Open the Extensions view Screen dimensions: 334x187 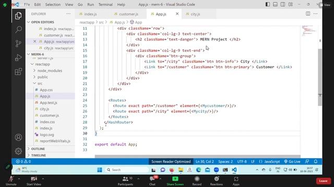tap(18, 72)
